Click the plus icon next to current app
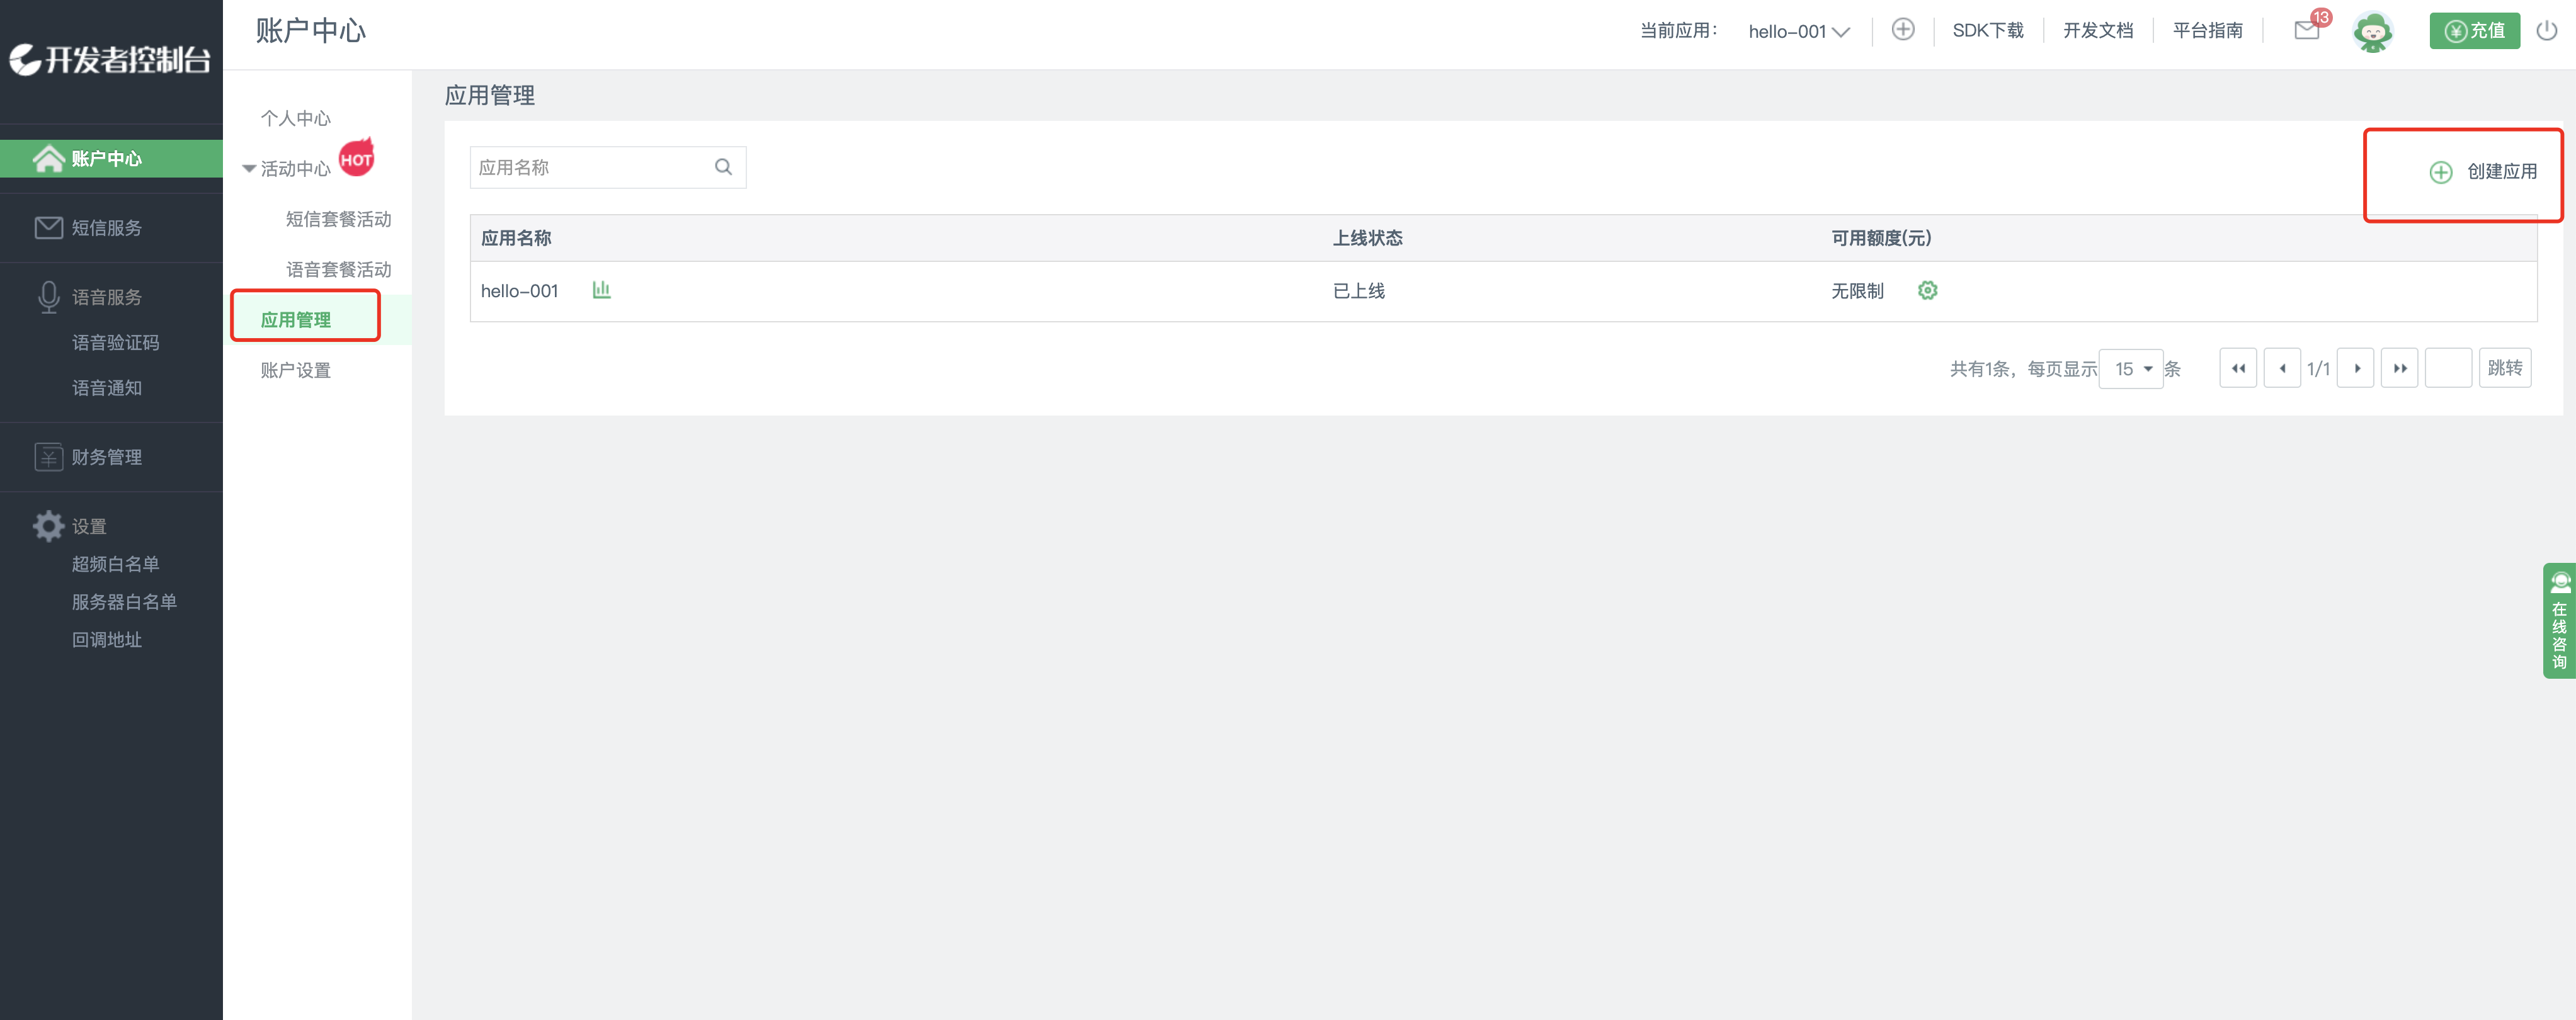 pos(1903,30)
